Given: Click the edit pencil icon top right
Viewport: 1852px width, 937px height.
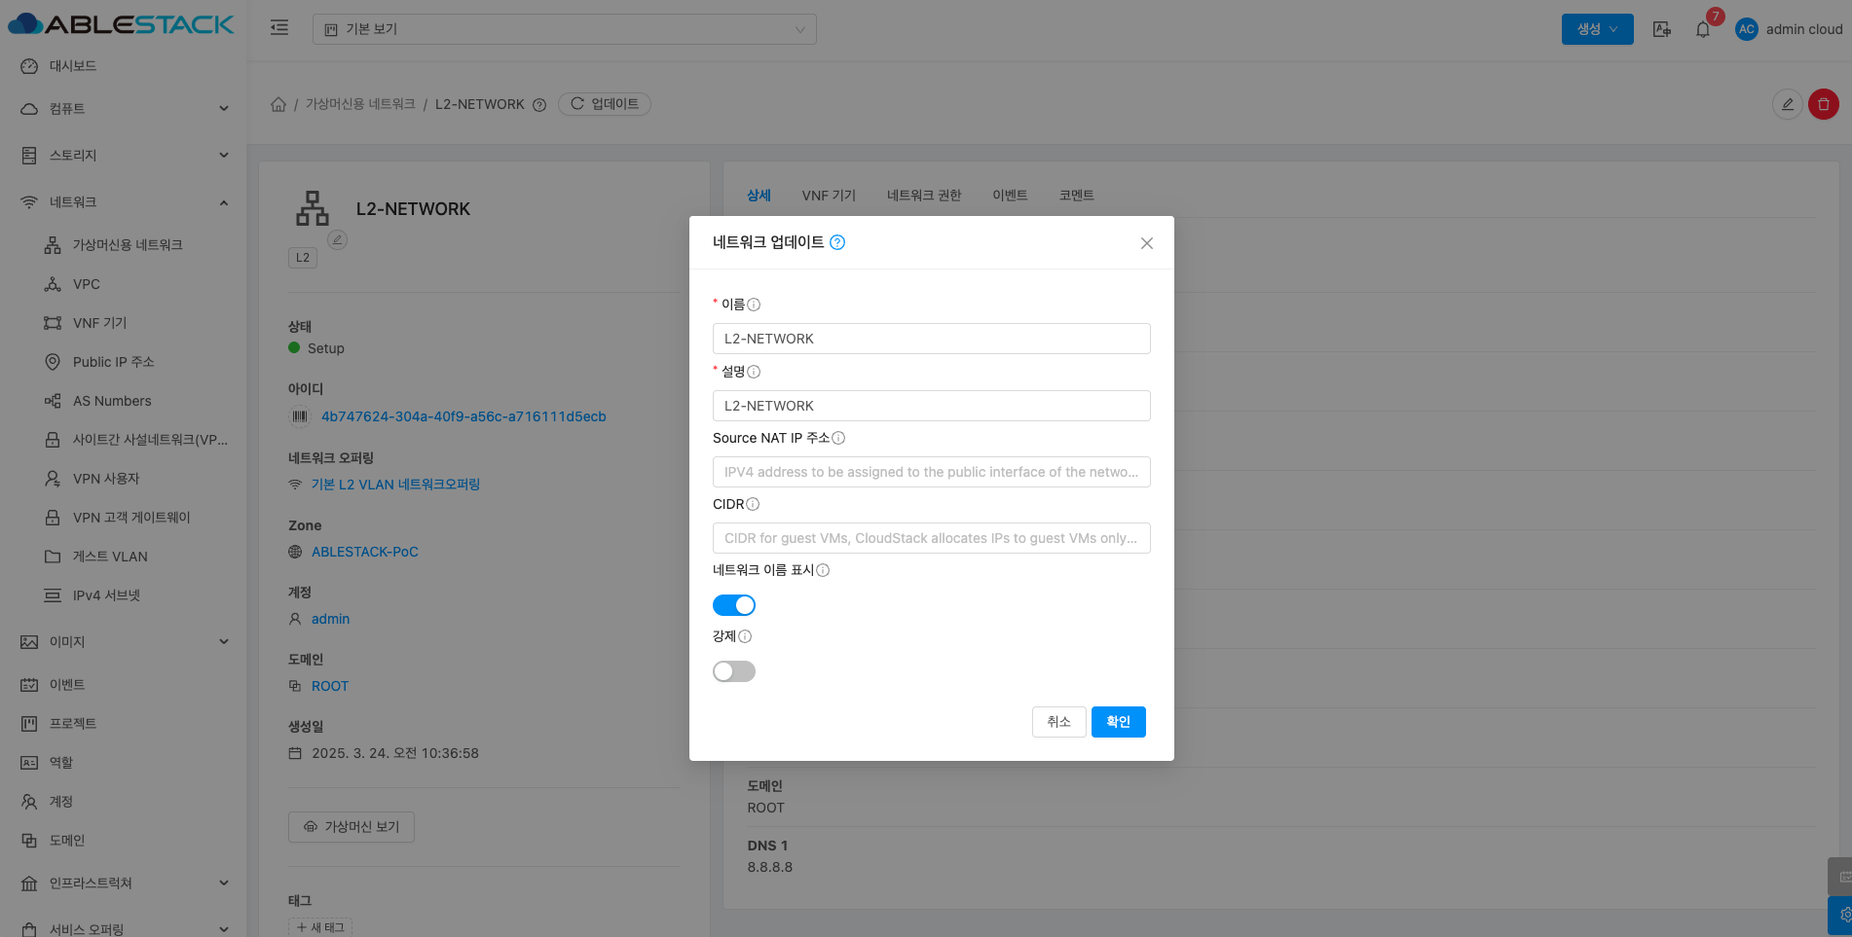Looking at the screenshot, I should [x=1787, y=104].
